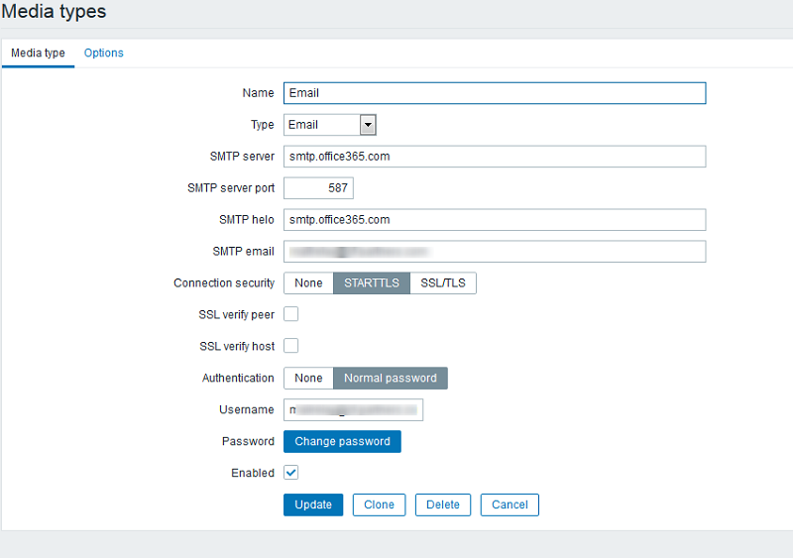Select Normal password authentication
793x558 pixels.
pos(391,378)
